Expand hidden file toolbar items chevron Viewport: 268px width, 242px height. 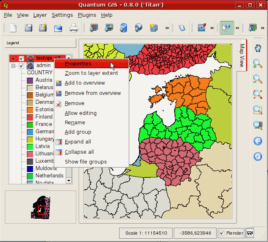click(167, 28)
